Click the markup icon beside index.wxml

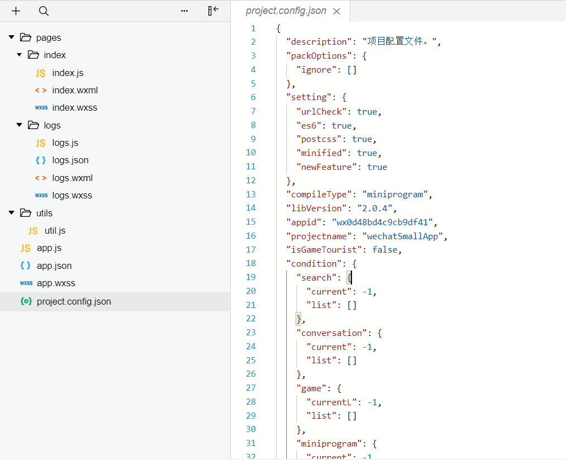click(40, 90)
